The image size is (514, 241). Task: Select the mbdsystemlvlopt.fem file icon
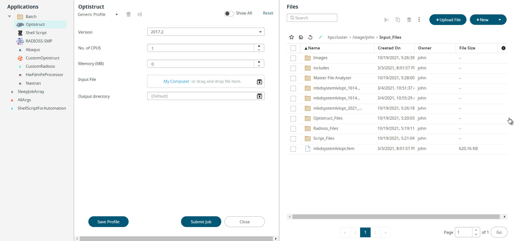click(308, 149)
